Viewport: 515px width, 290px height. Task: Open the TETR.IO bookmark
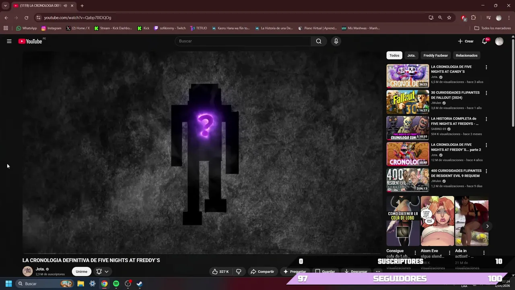click(199, 28)
